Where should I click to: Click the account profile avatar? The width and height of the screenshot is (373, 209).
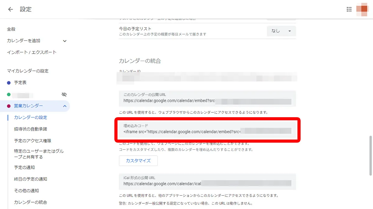click(361, 9)
